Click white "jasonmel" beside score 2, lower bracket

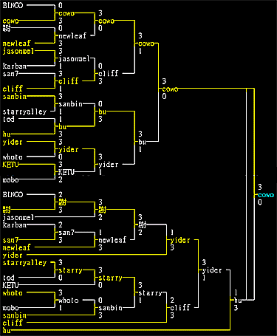coord(18,218)
